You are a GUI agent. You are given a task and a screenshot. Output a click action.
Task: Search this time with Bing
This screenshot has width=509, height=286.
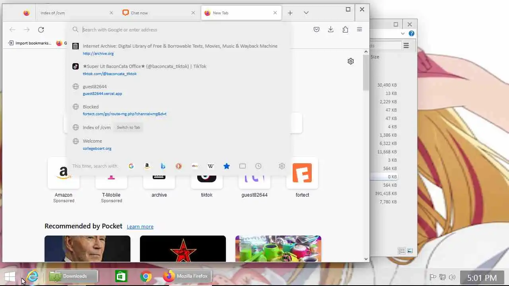pyautogui.click(x=163, y=166)
